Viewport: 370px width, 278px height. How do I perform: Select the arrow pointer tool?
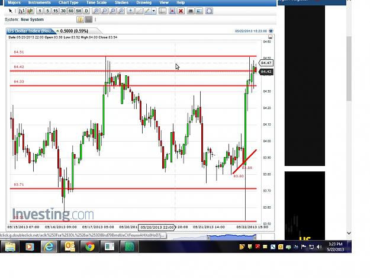[x=11, y=11]
